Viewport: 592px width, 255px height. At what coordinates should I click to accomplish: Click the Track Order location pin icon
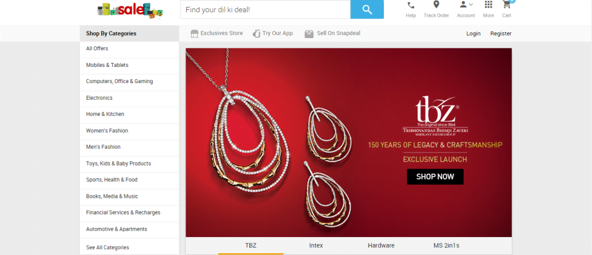(436, 5)
